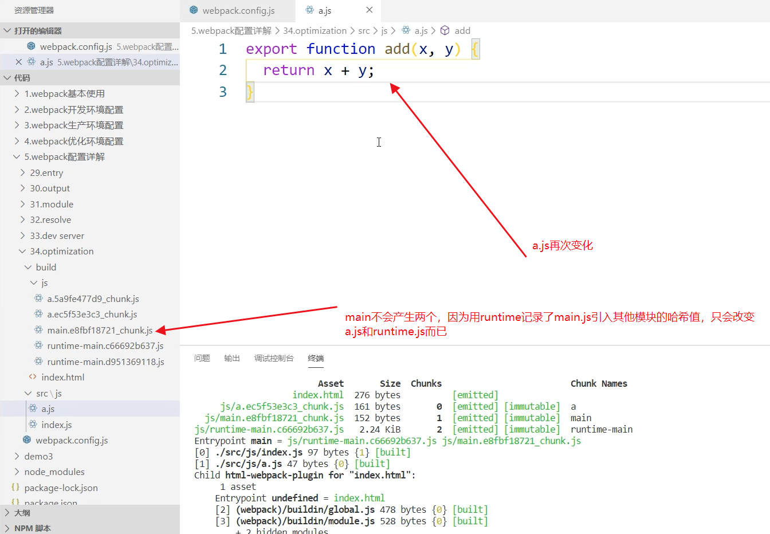The image size is (770, 534).
Task: Collapse the src\js folder
Action: (90, 393)
